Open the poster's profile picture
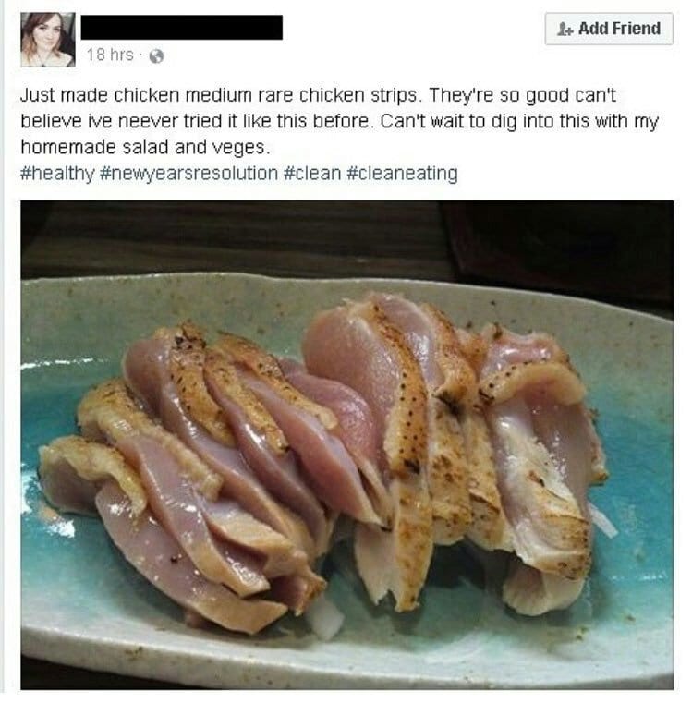The image size is (692, 703). pyautogui.click(x=48, y=40)
